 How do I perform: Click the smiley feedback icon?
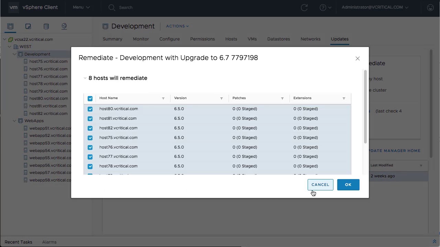click(430, 8)
